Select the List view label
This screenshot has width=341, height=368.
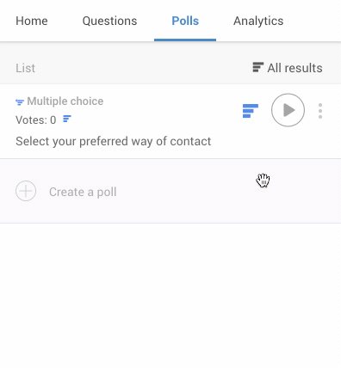click(x=25, y=68)
